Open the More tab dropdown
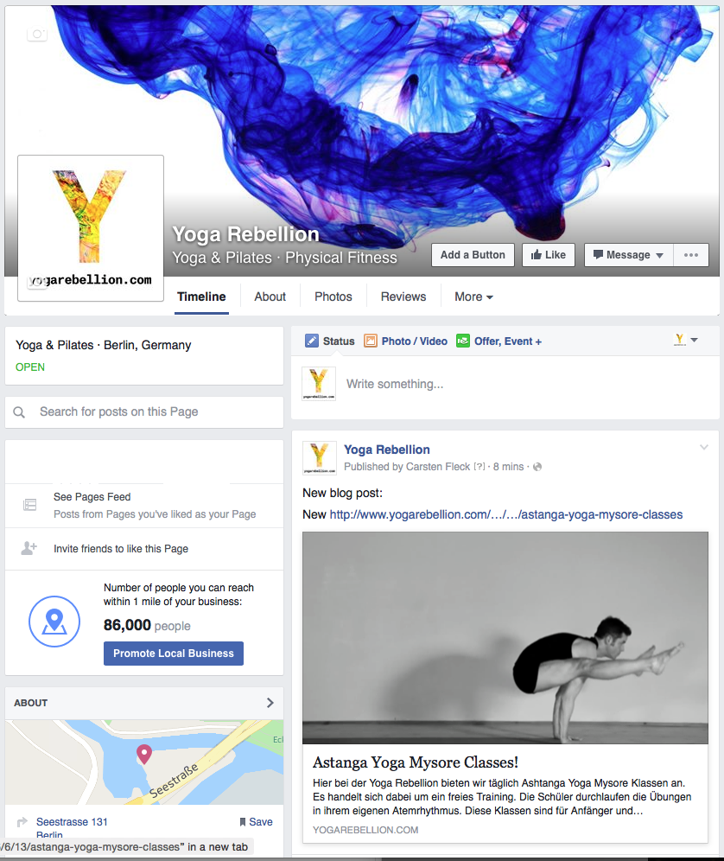 click(473, 297)
